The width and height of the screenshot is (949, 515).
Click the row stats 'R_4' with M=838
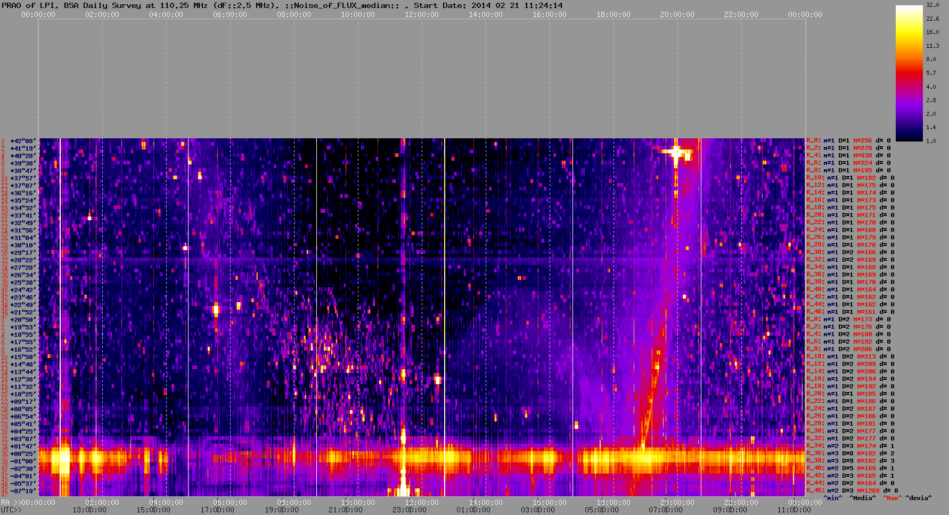848,156
